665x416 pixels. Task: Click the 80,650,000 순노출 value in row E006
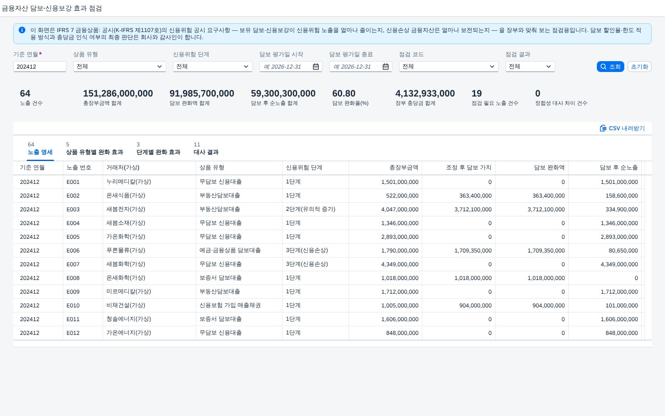(605, 250)
